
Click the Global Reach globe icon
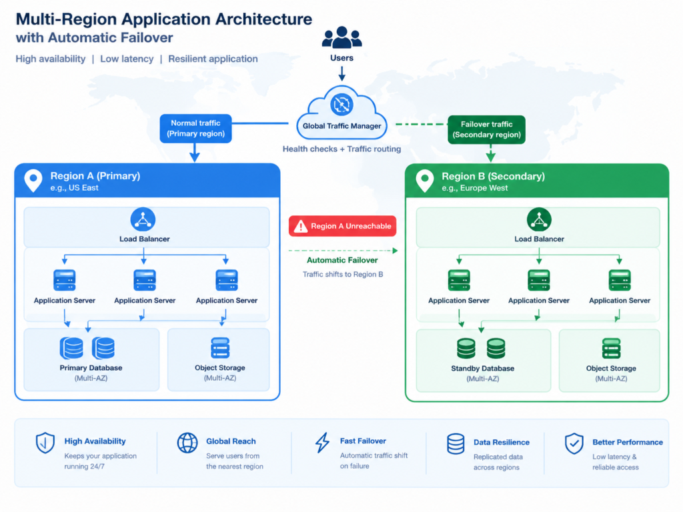tap(187, 443)
